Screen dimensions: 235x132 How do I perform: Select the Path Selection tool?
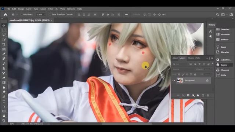pyautogui.click(x=4, y=106)
